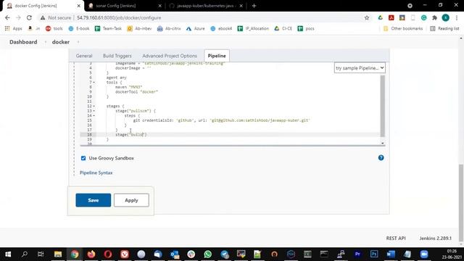
Task: Open a new browser tab
Action: point(254,6)
